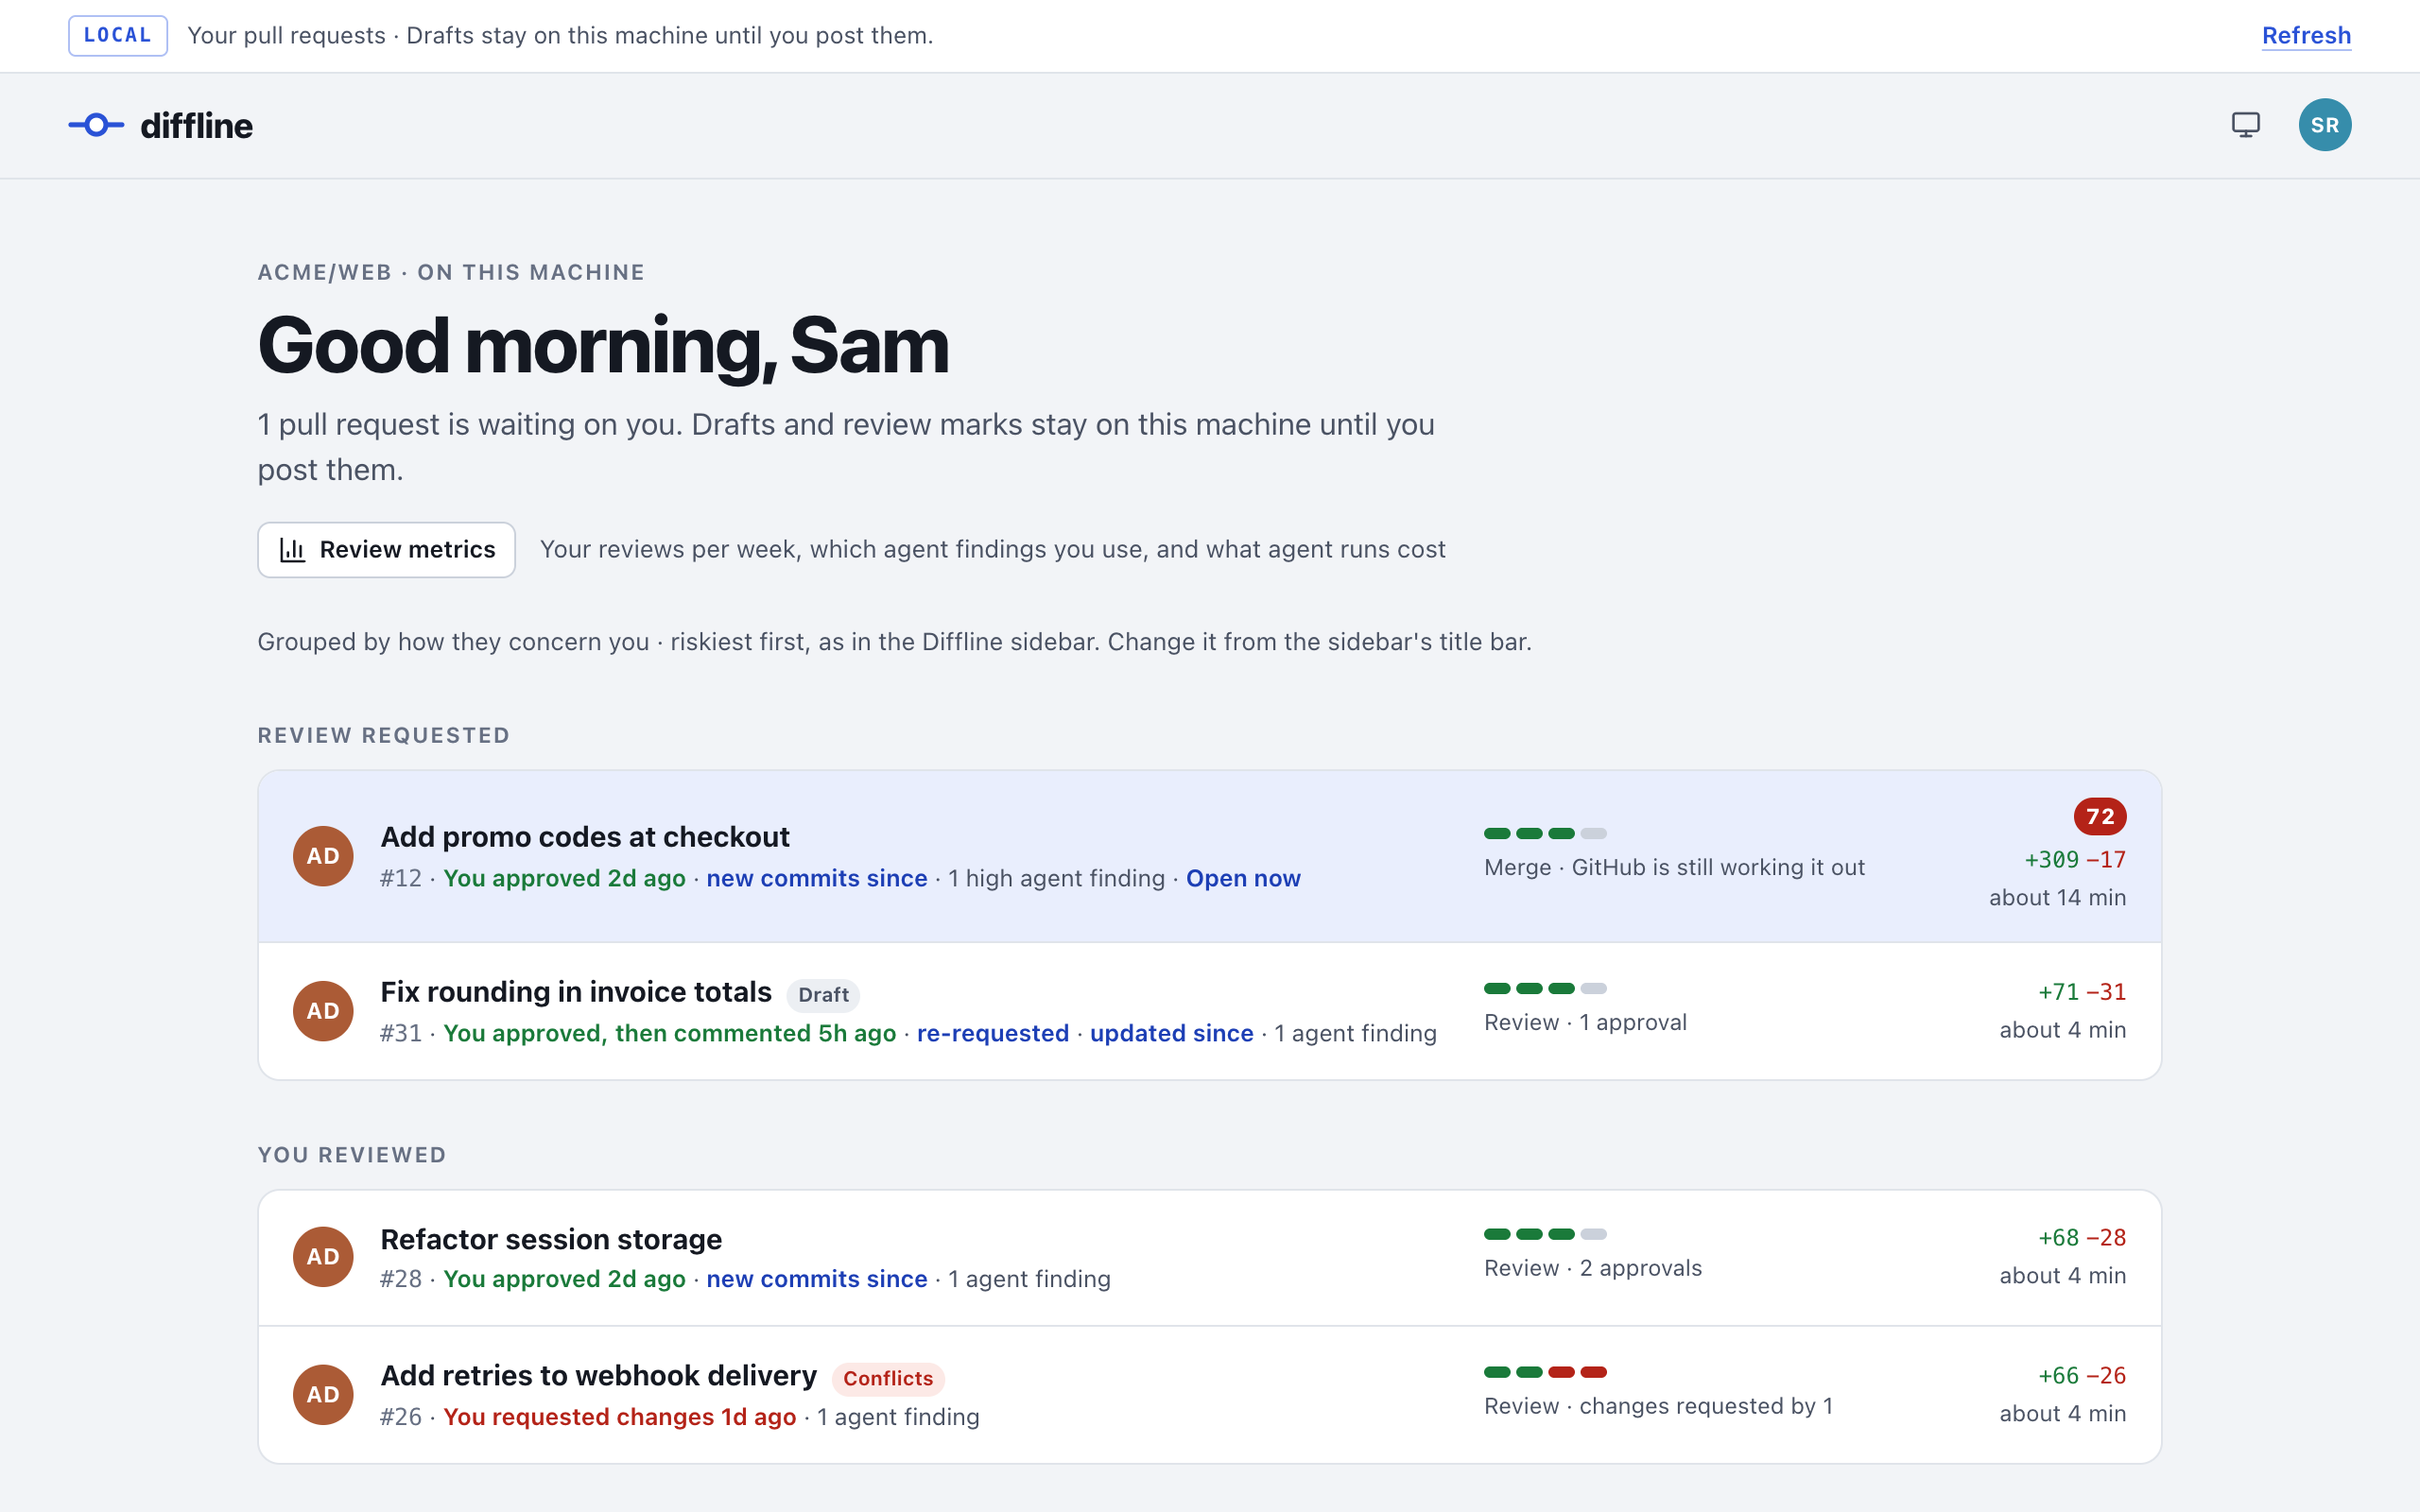
Task: Click 'new commits since' on PR #12
Action: click(816, 878)
